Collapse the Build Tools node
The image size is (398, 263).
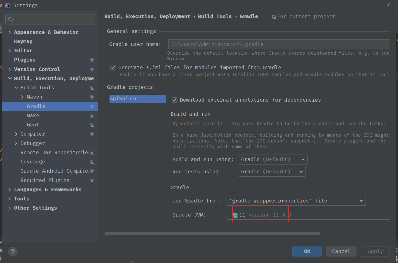pyautogui.click(x=16, y=88)
